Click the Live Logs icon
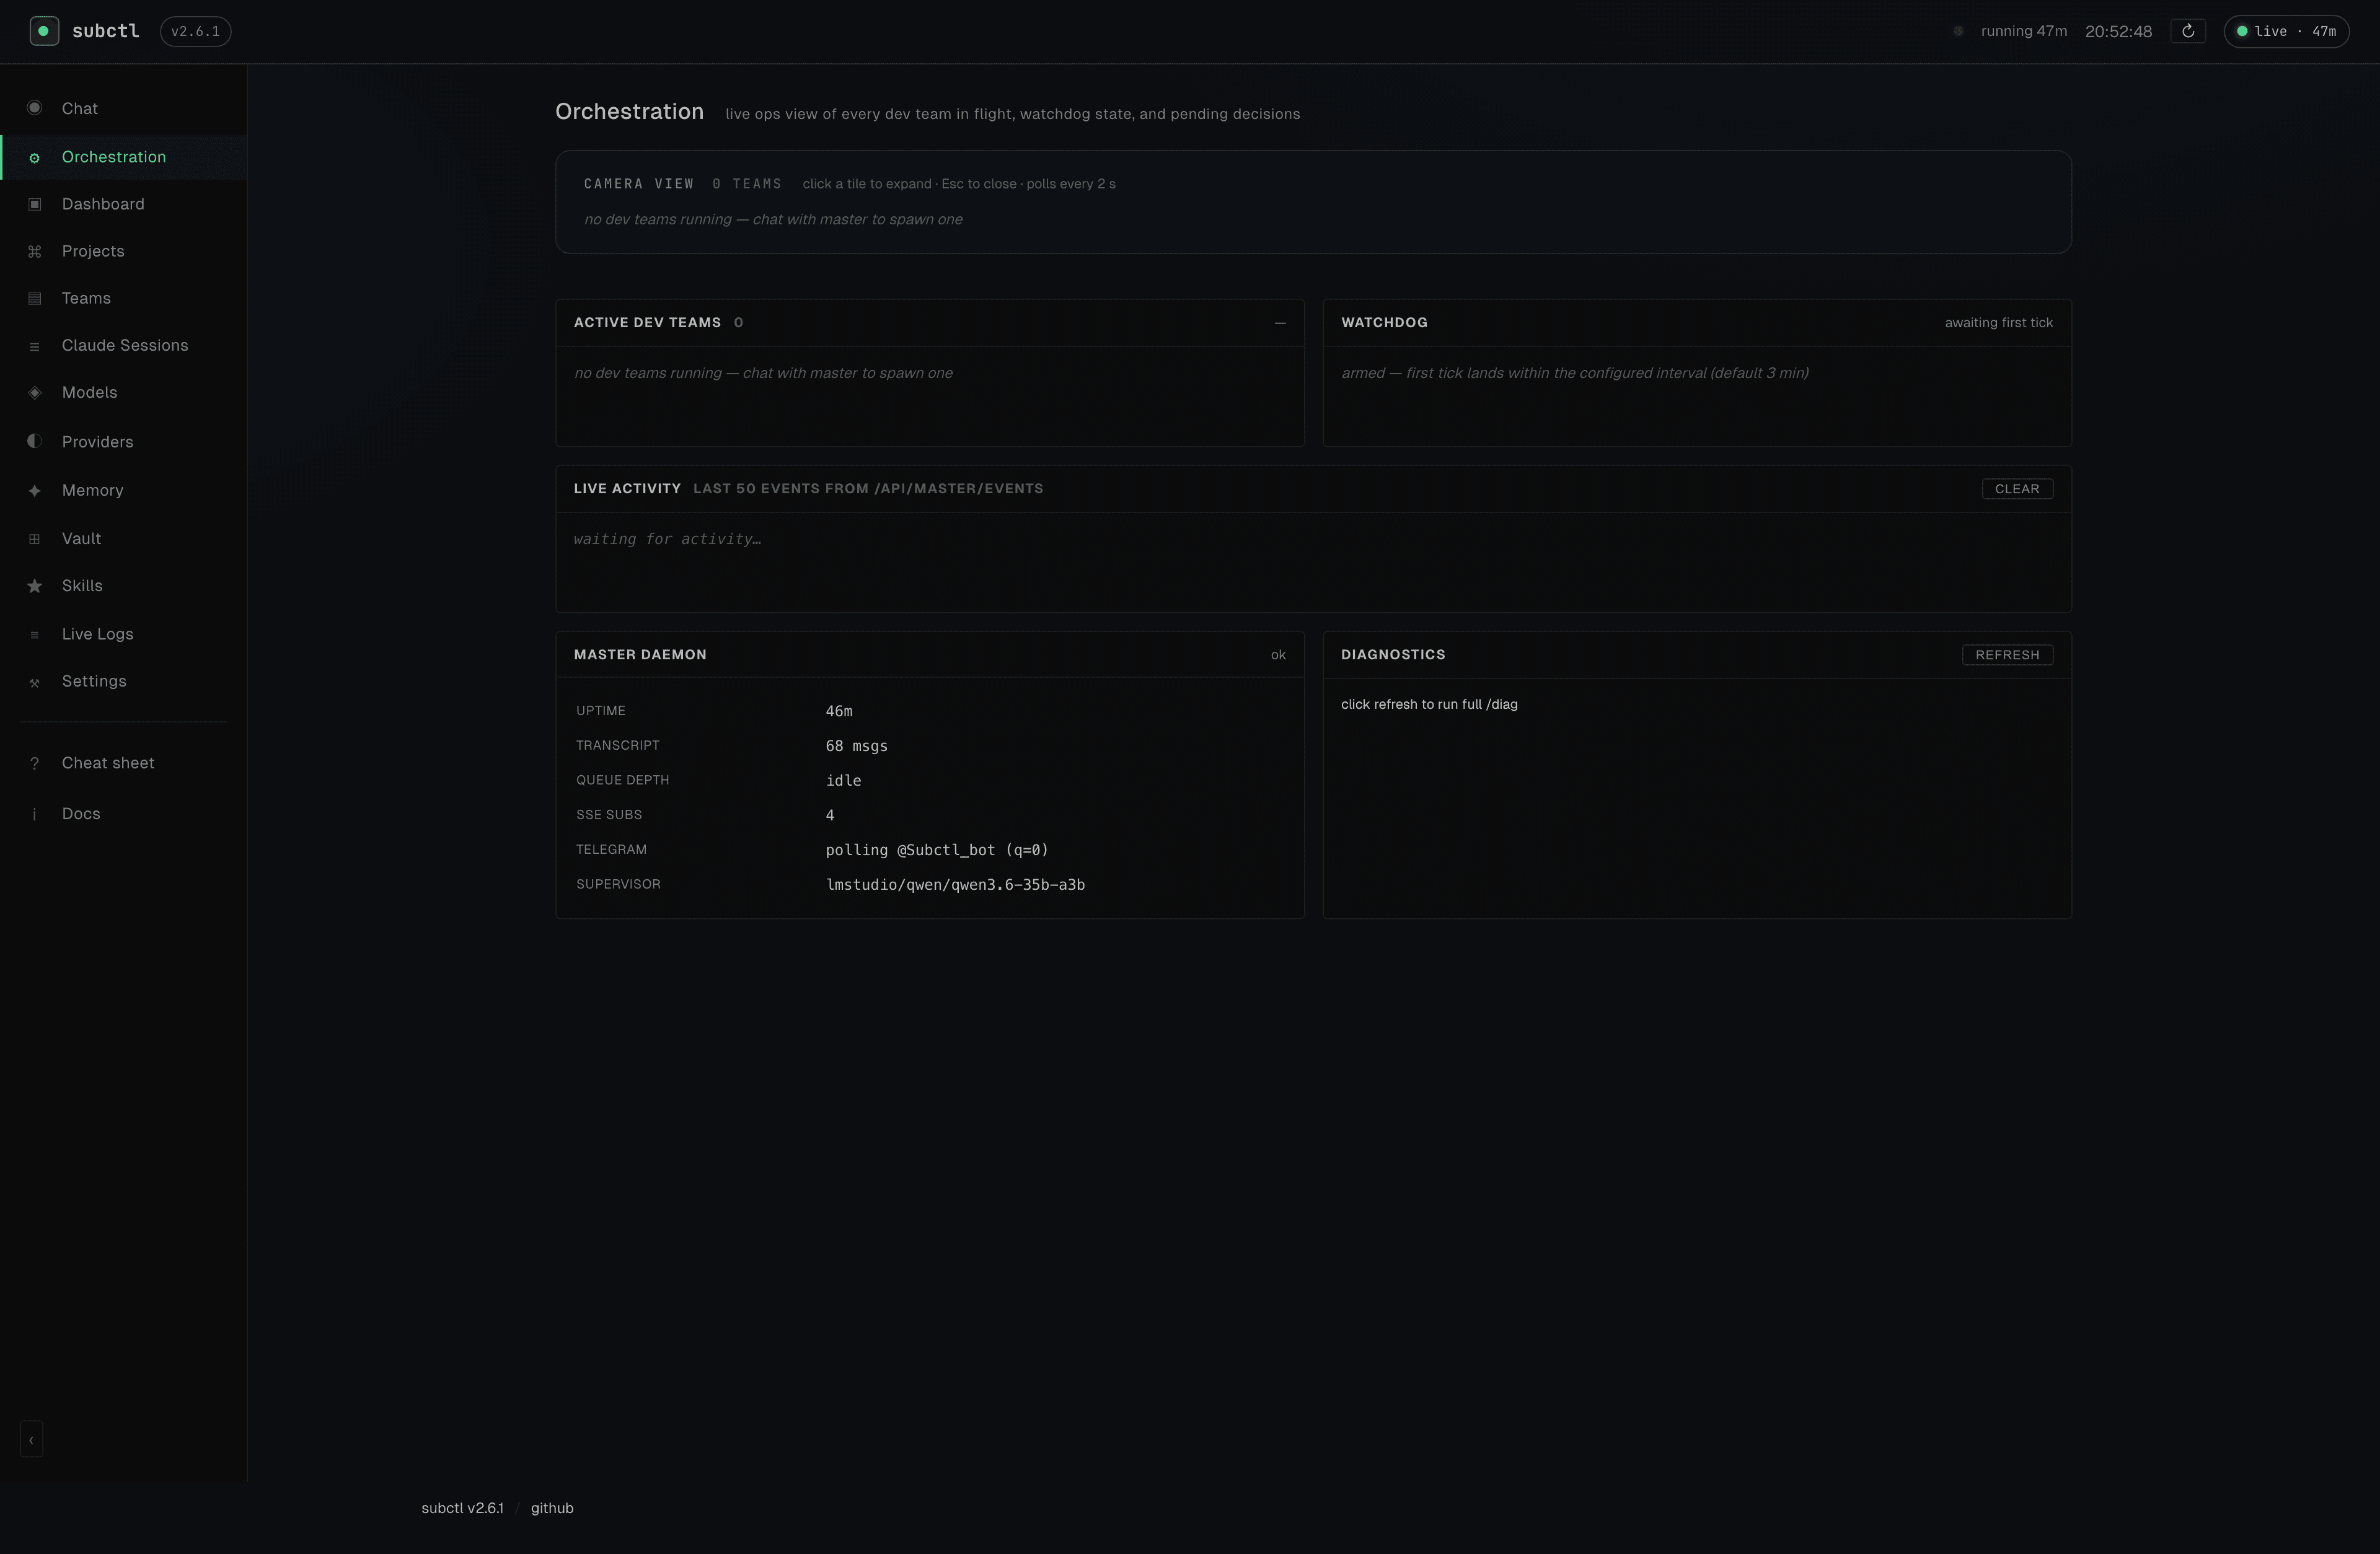This screenshot has height=1554, width=2380. [35, 635]
